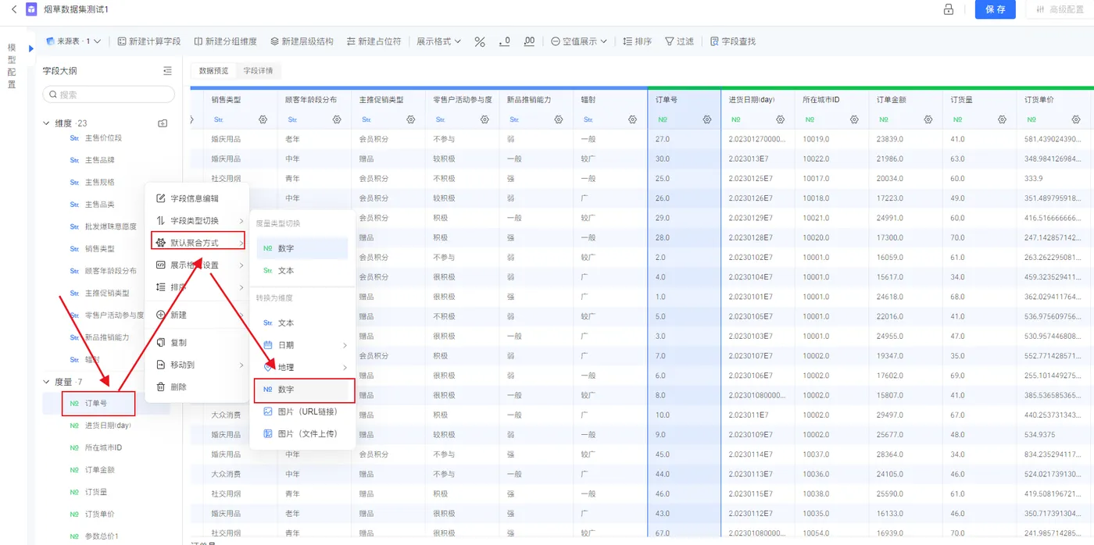Viewport: 1094px width, 545px height.
Task: Click 高级配置 in the top-right
Action: pos(1059,9)
